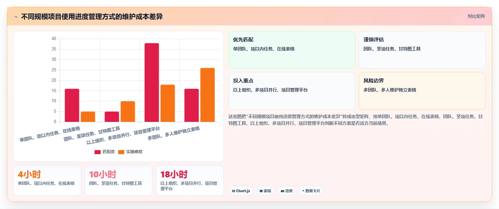The height and width of the screenshot is (209, 499).
Task: Click the axis label 团队、至项任务、甘特图工具
Action: [92, 133]
